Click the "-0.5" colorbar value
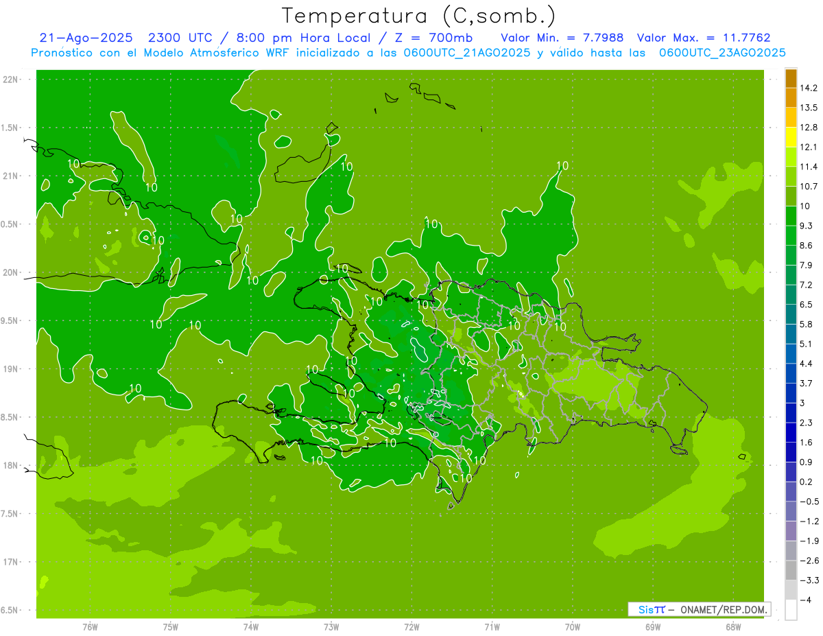The image size is (823, 636). 809,502
